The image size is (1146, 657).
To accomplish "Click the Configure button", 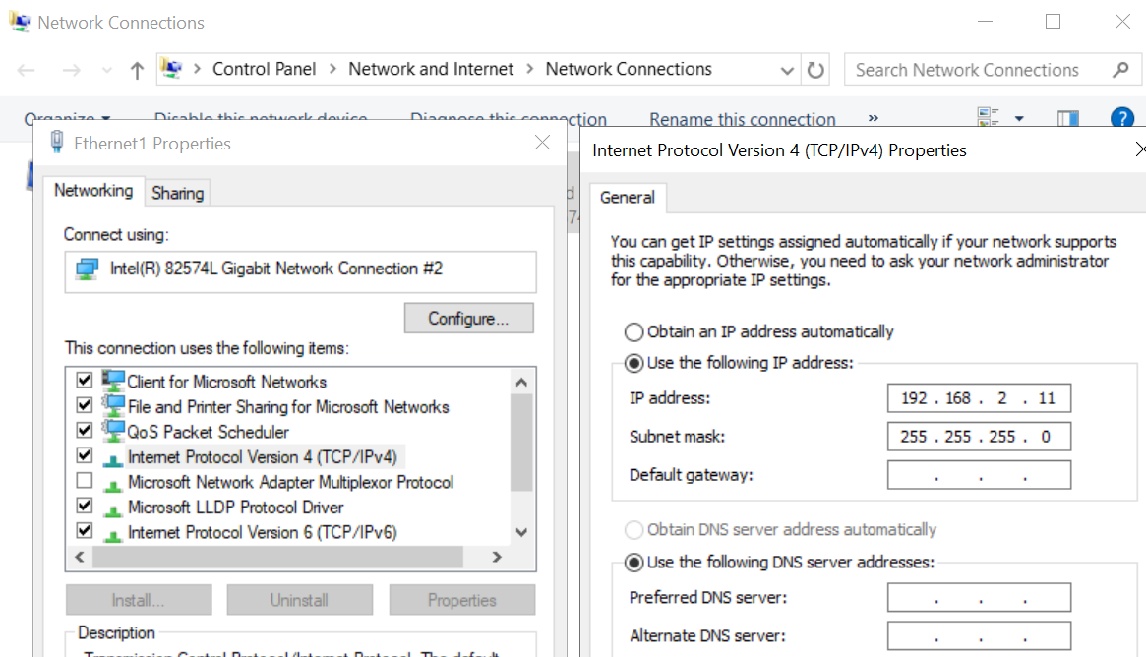I will click(468, 319).
